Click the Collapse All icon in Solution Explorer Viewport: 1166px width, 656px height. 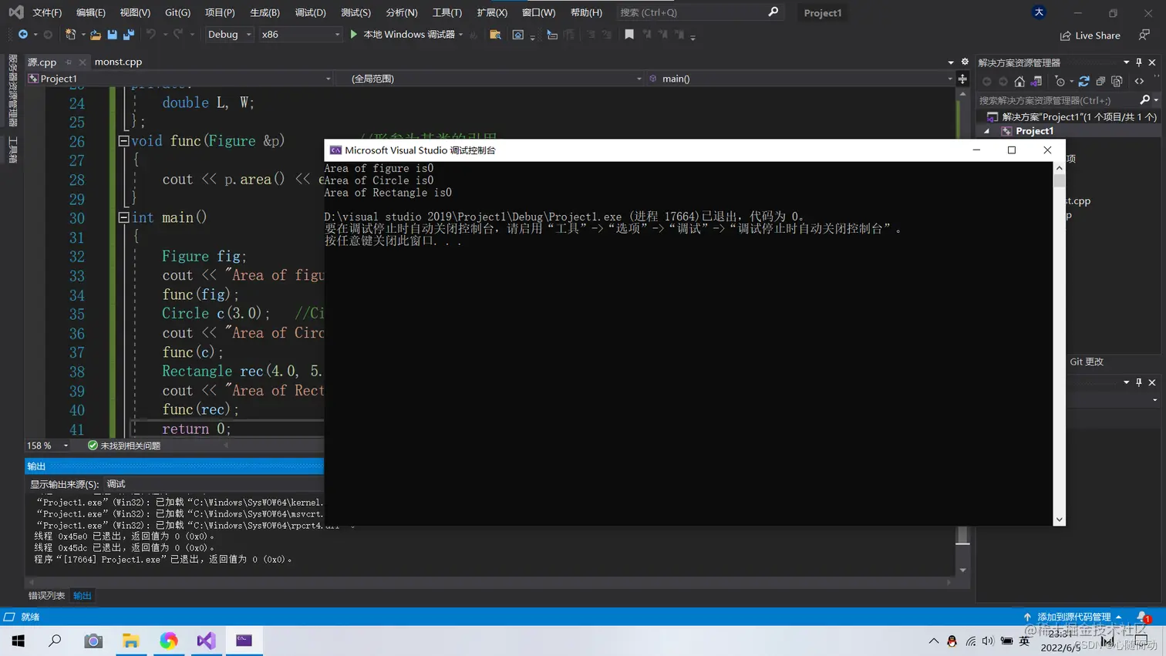tap(1100, 82)
